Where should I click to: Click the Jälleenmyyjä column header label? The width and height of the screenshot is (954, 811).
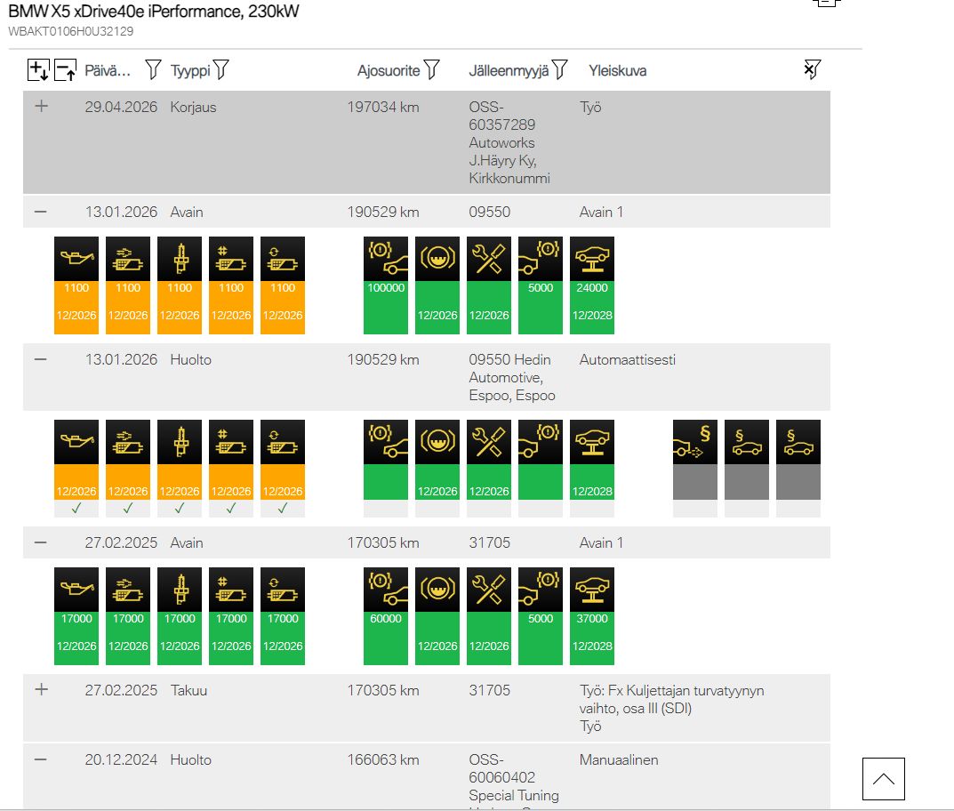[509, 70]
